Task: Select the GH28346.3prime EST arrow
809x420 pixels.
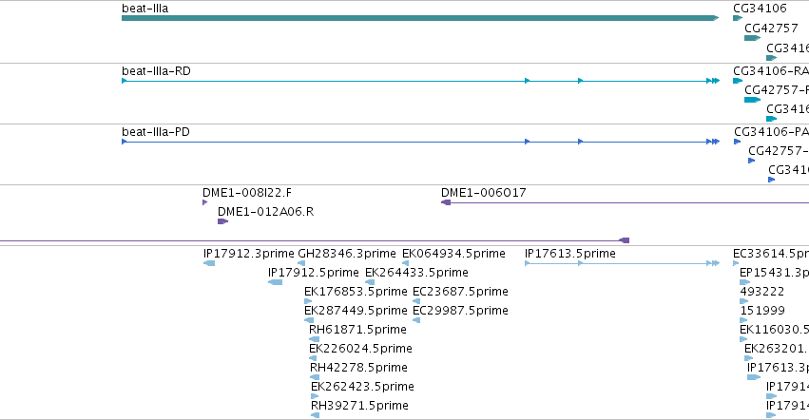Action: 301,263
